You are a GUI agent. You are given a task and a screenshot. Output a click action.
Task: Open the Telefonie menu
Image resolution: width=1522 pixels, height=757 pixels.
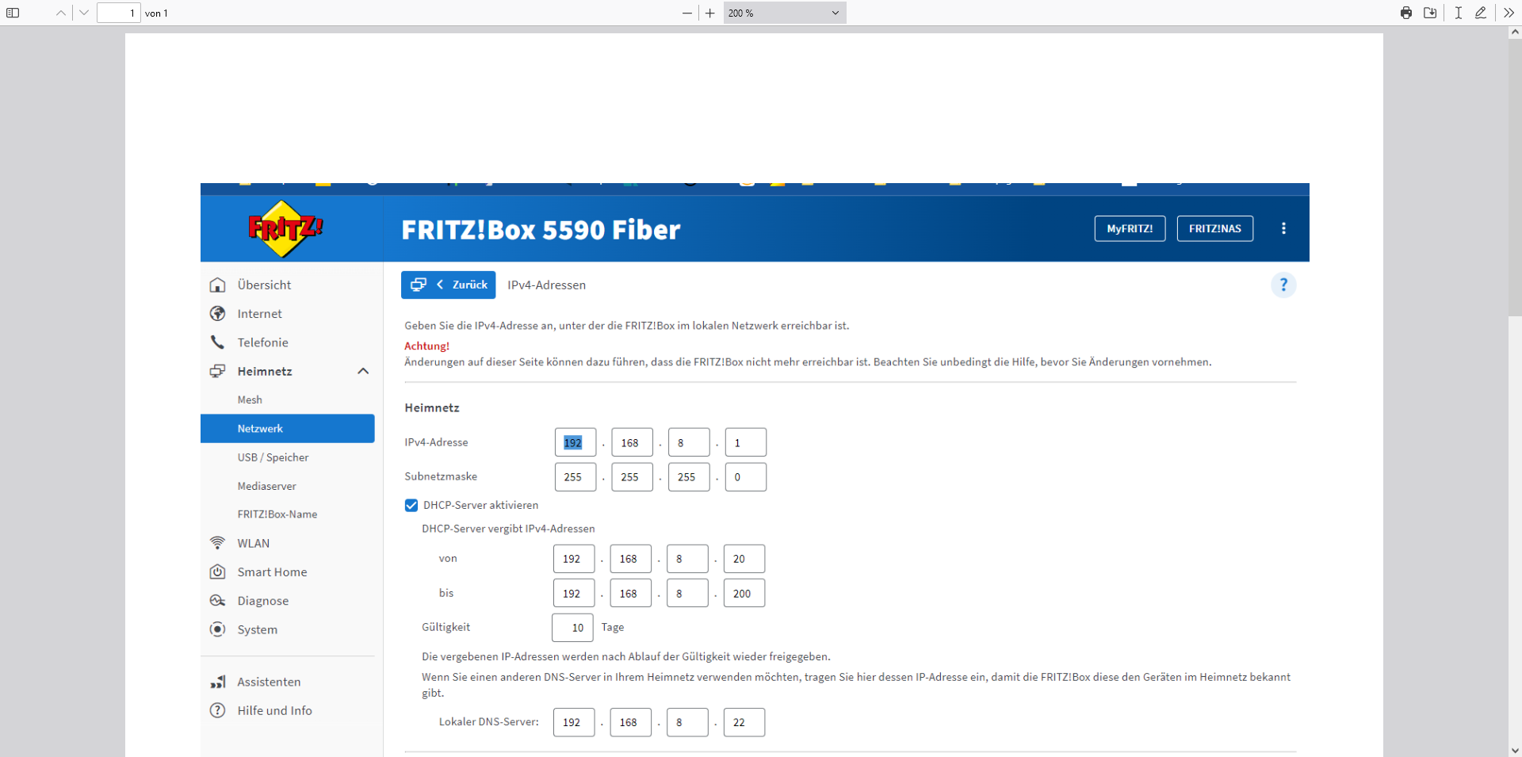262,342
